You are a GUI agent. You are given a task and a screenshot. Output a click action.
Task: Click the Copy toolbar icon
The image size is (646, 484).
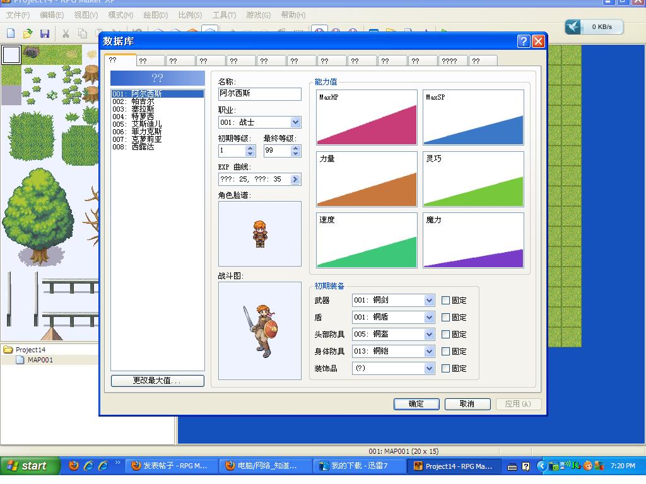(83, 33)
